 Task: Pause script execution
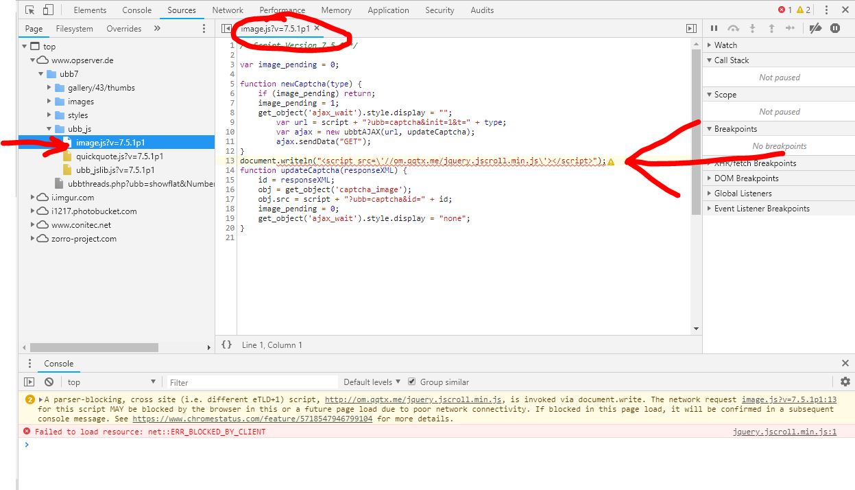(714, 28)
